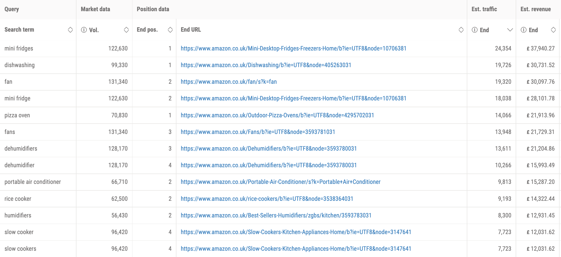Show info for Est. revenue End
The image size is (561, 257).
(x=524, y=30)
